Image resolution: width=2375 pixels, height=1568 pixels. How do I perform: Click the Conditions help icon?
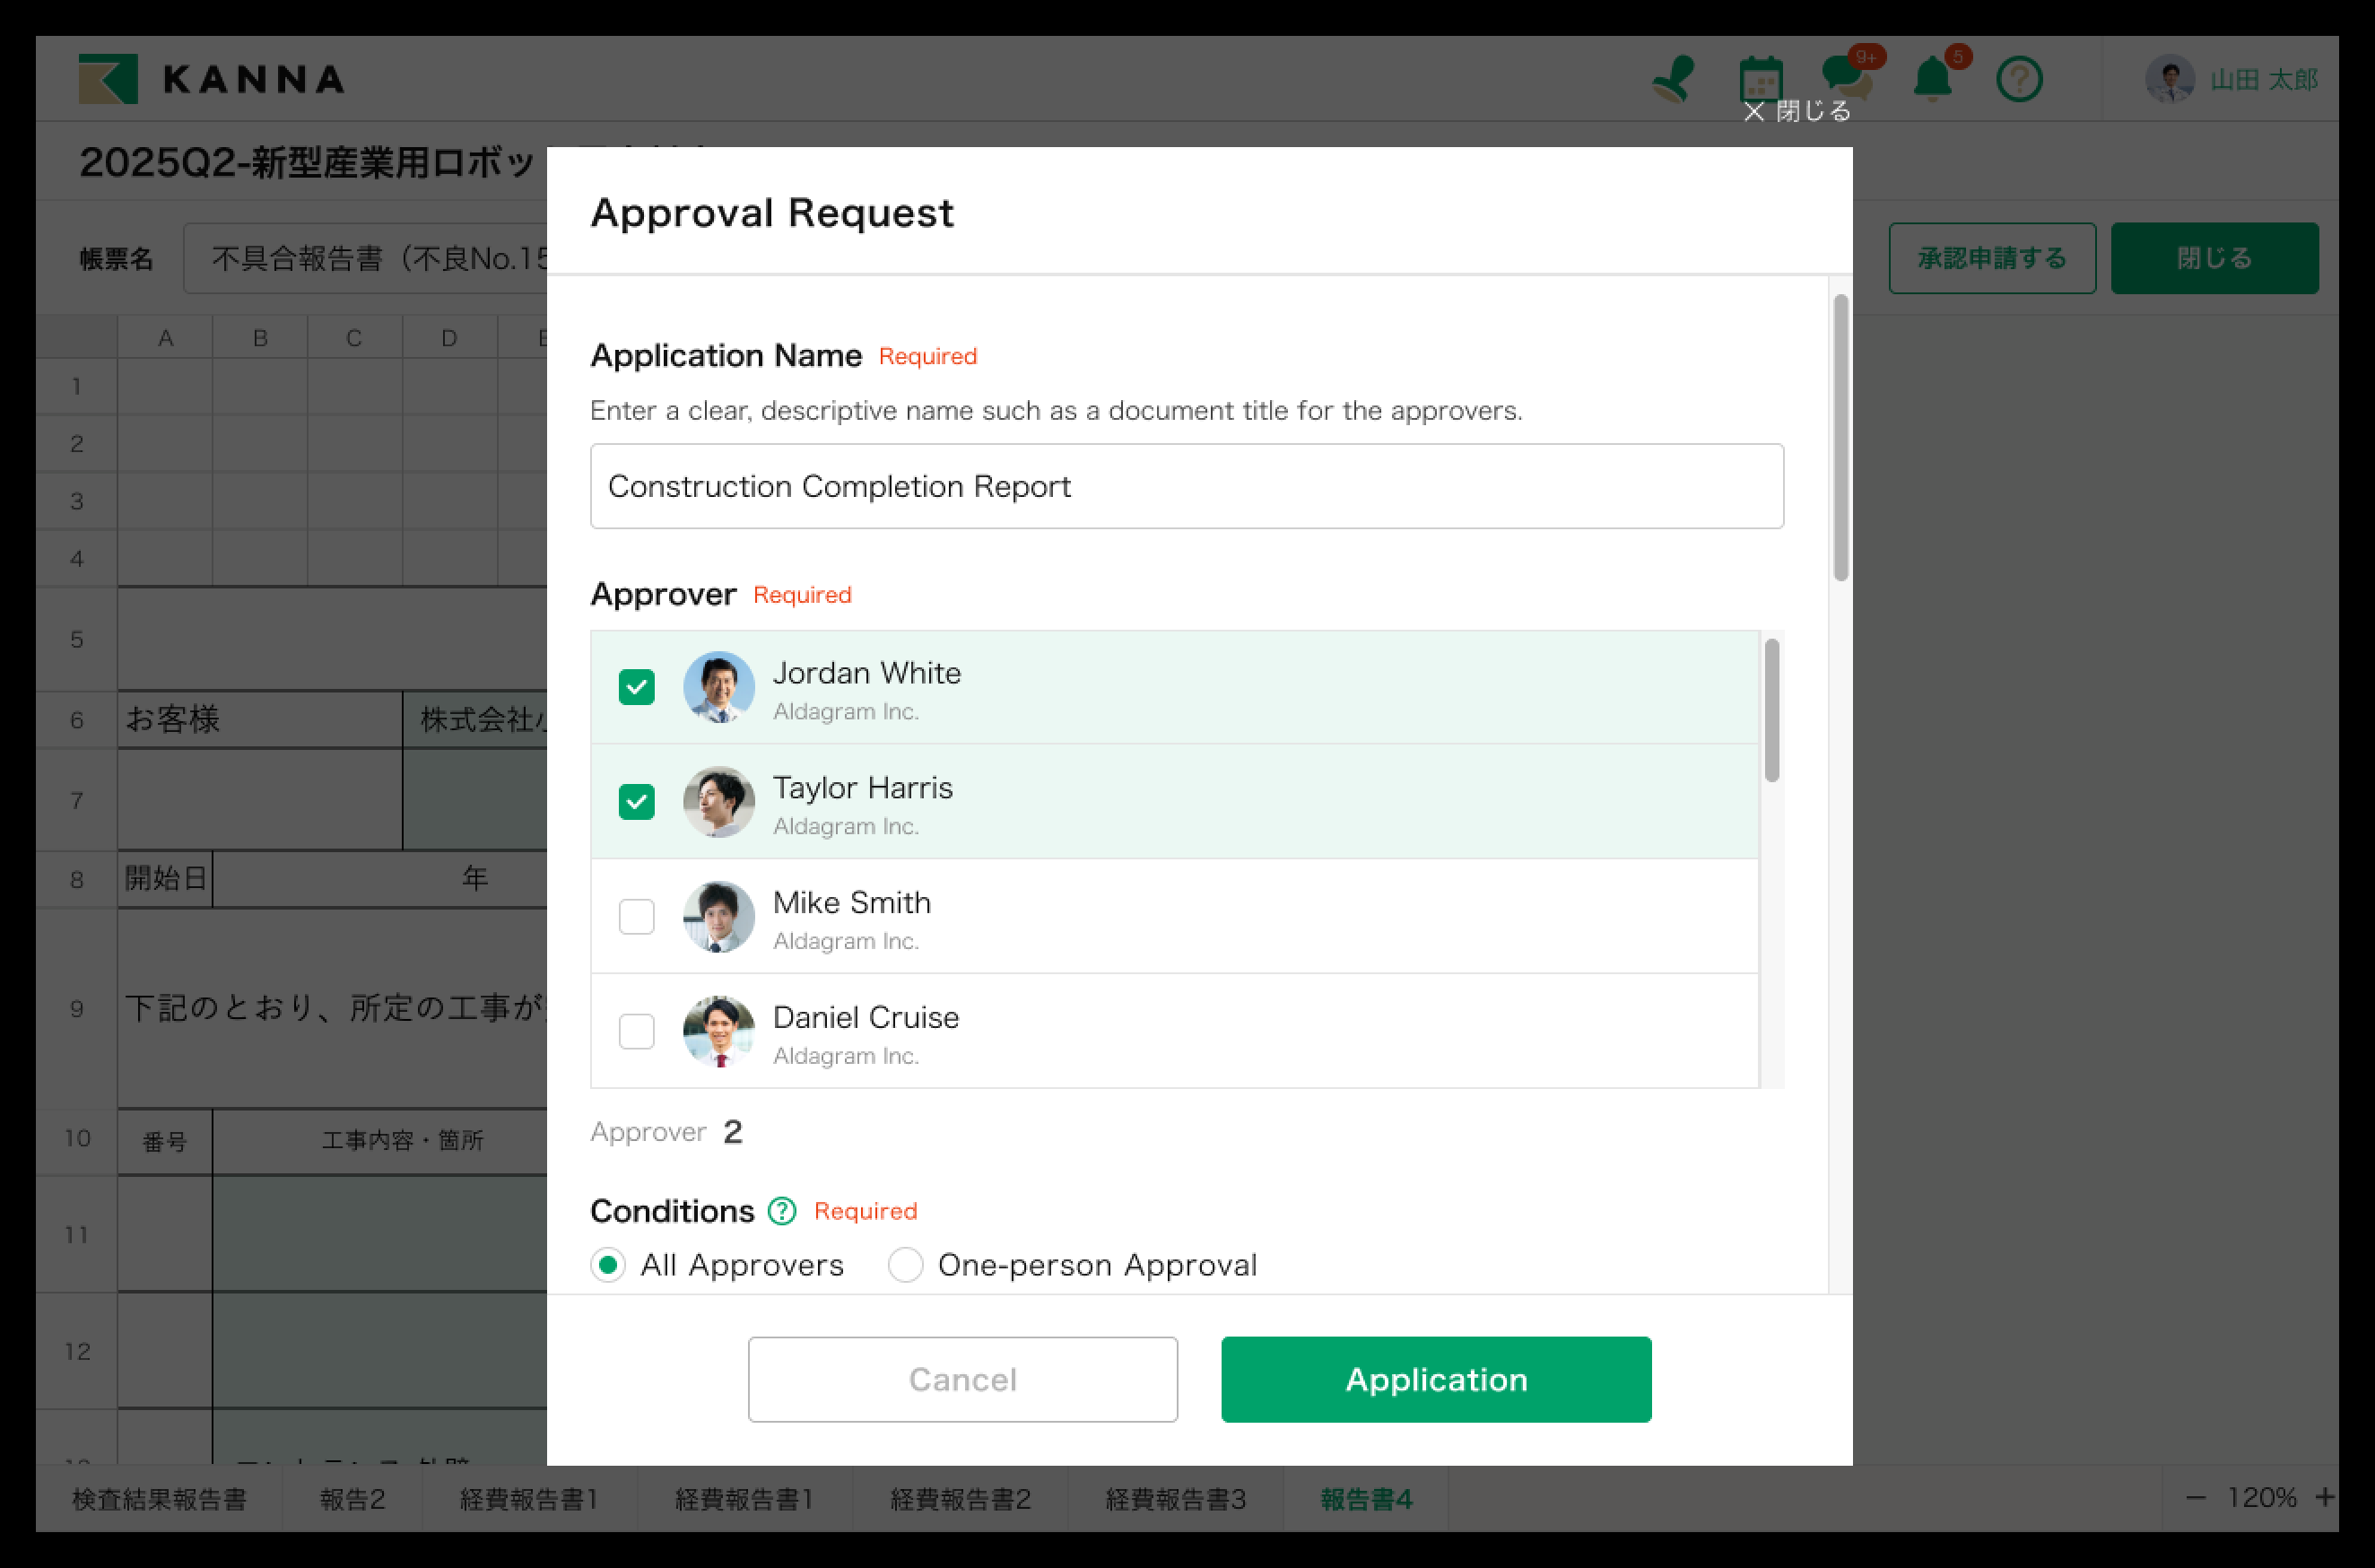coord(782,1211)
